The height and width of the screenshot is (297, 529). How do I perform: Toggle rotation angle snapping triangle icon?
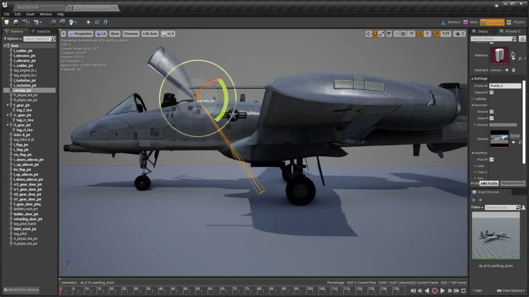pos(421,33)
